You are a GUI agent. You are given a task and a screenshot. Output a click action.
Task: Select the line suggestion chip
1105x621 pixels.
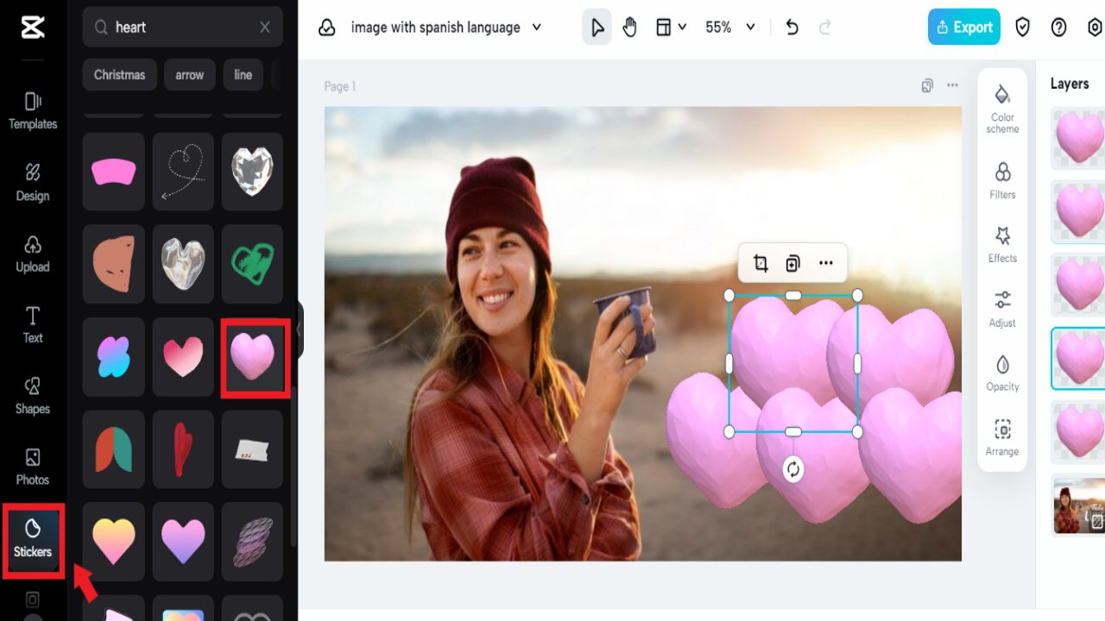[x=243, y=75]
